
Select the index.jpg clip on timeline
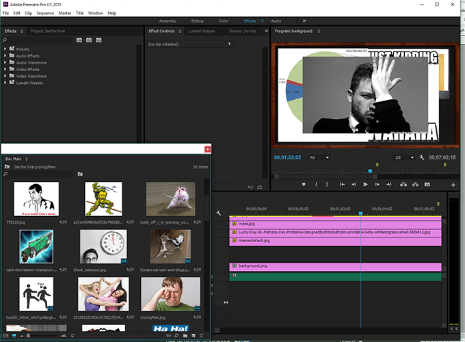pyautogui.click(x=335, y=224)
